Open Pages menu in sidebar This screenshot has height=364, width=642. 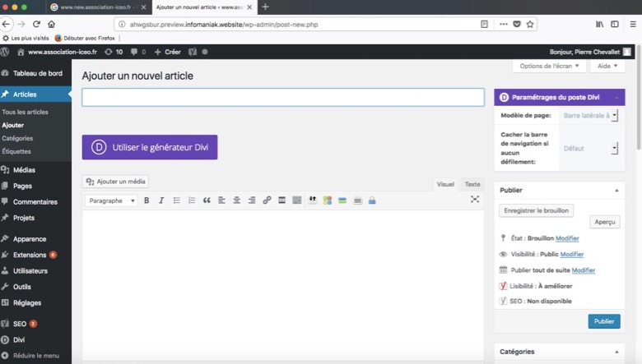pos(35,186)
